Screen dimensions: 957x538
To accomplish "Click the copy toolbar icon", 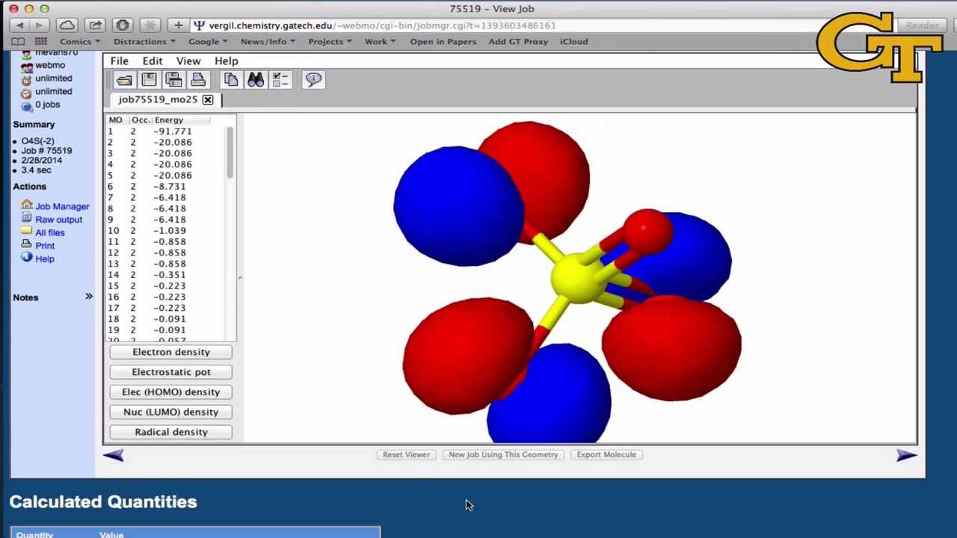I will click(231, 80).
